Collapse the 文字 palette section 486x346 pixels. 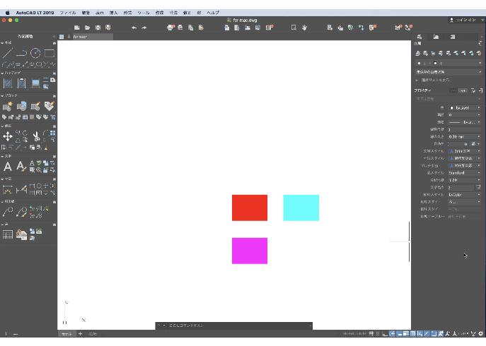click(x=2, y=156)
